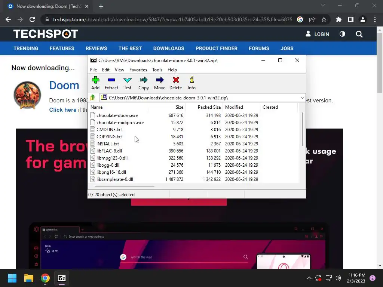Click the Move toolbar icon in 7-Zip
The image size is (383, 287).
pyautogui.click(x=160, y=80)
